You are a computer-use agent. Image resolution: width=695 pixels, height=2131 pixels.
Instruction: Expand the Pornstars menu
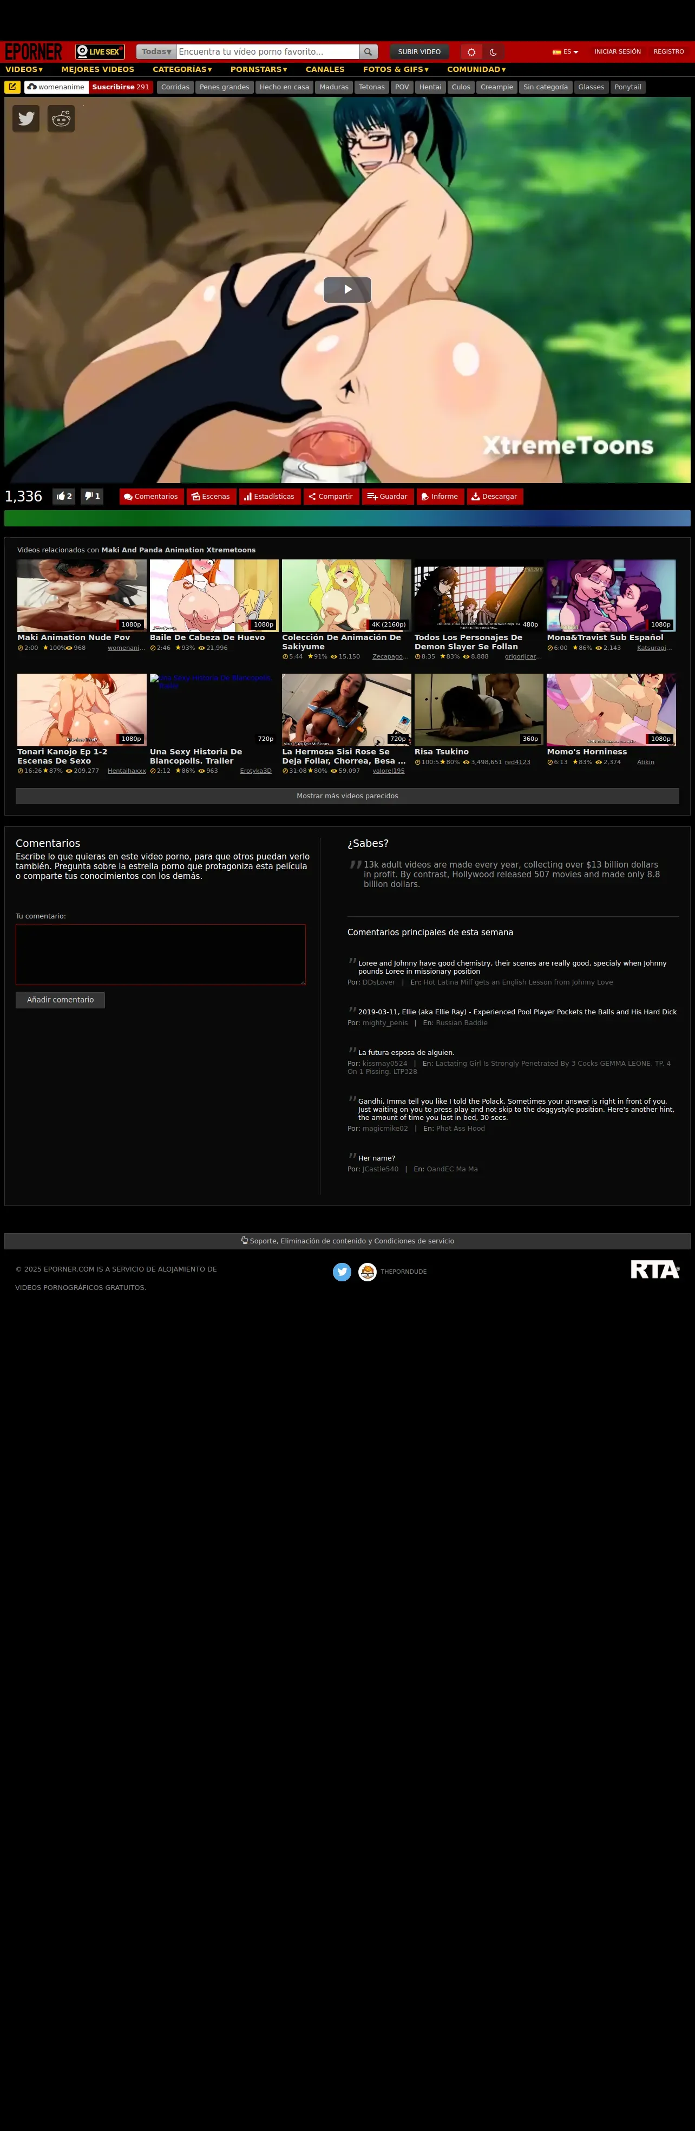tap(259, 69)
